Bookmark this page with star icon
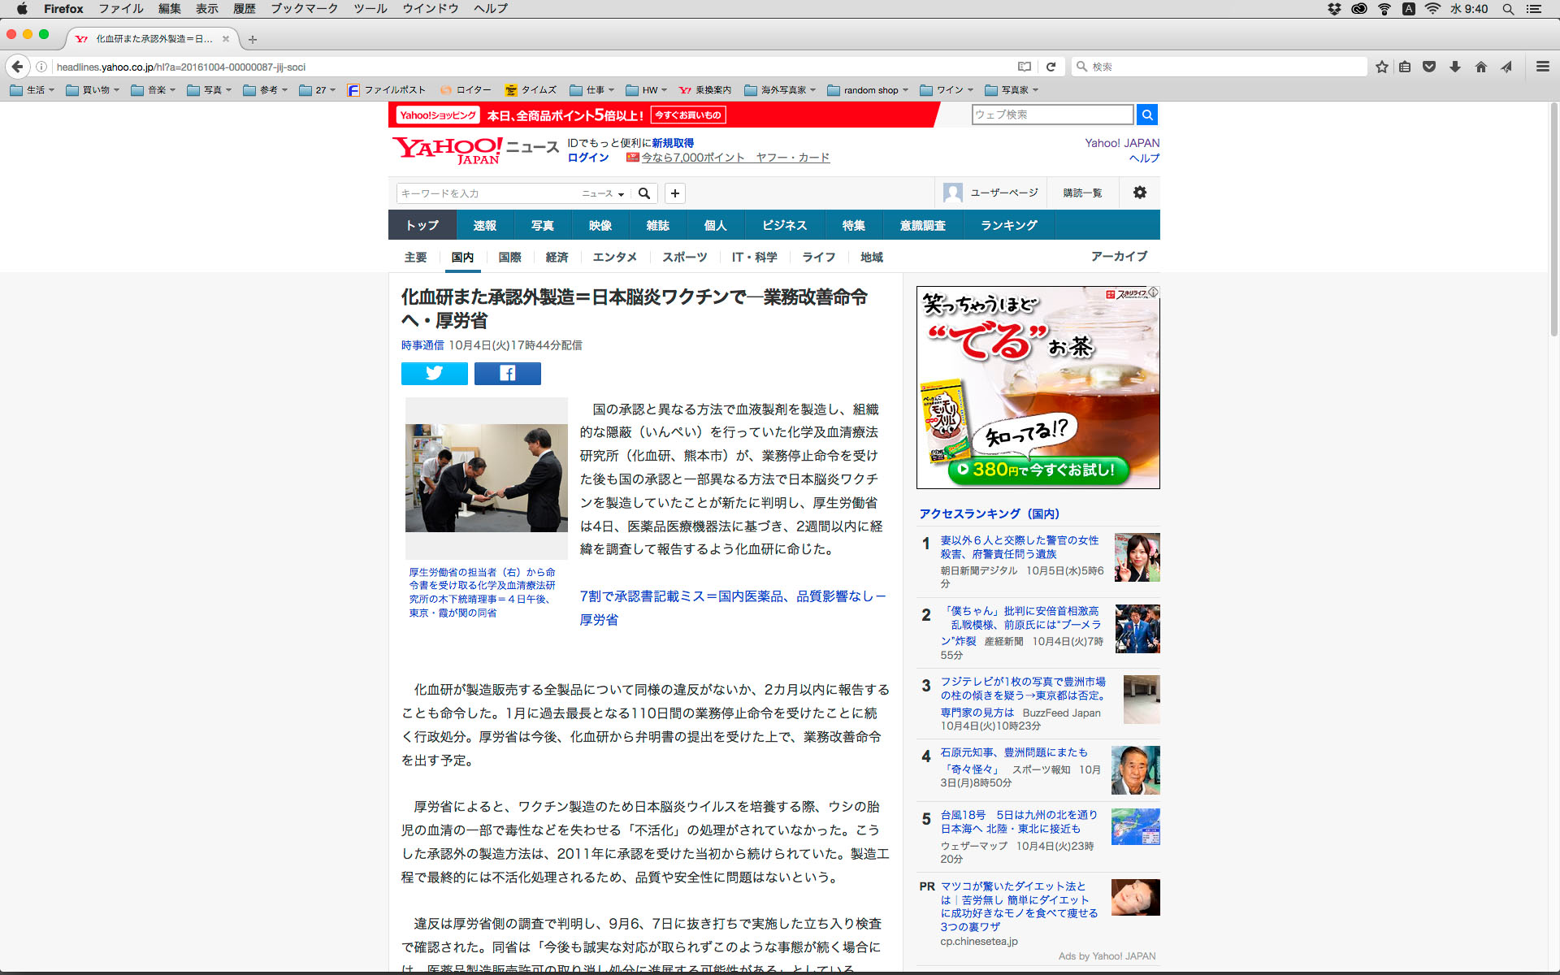 1381,67
